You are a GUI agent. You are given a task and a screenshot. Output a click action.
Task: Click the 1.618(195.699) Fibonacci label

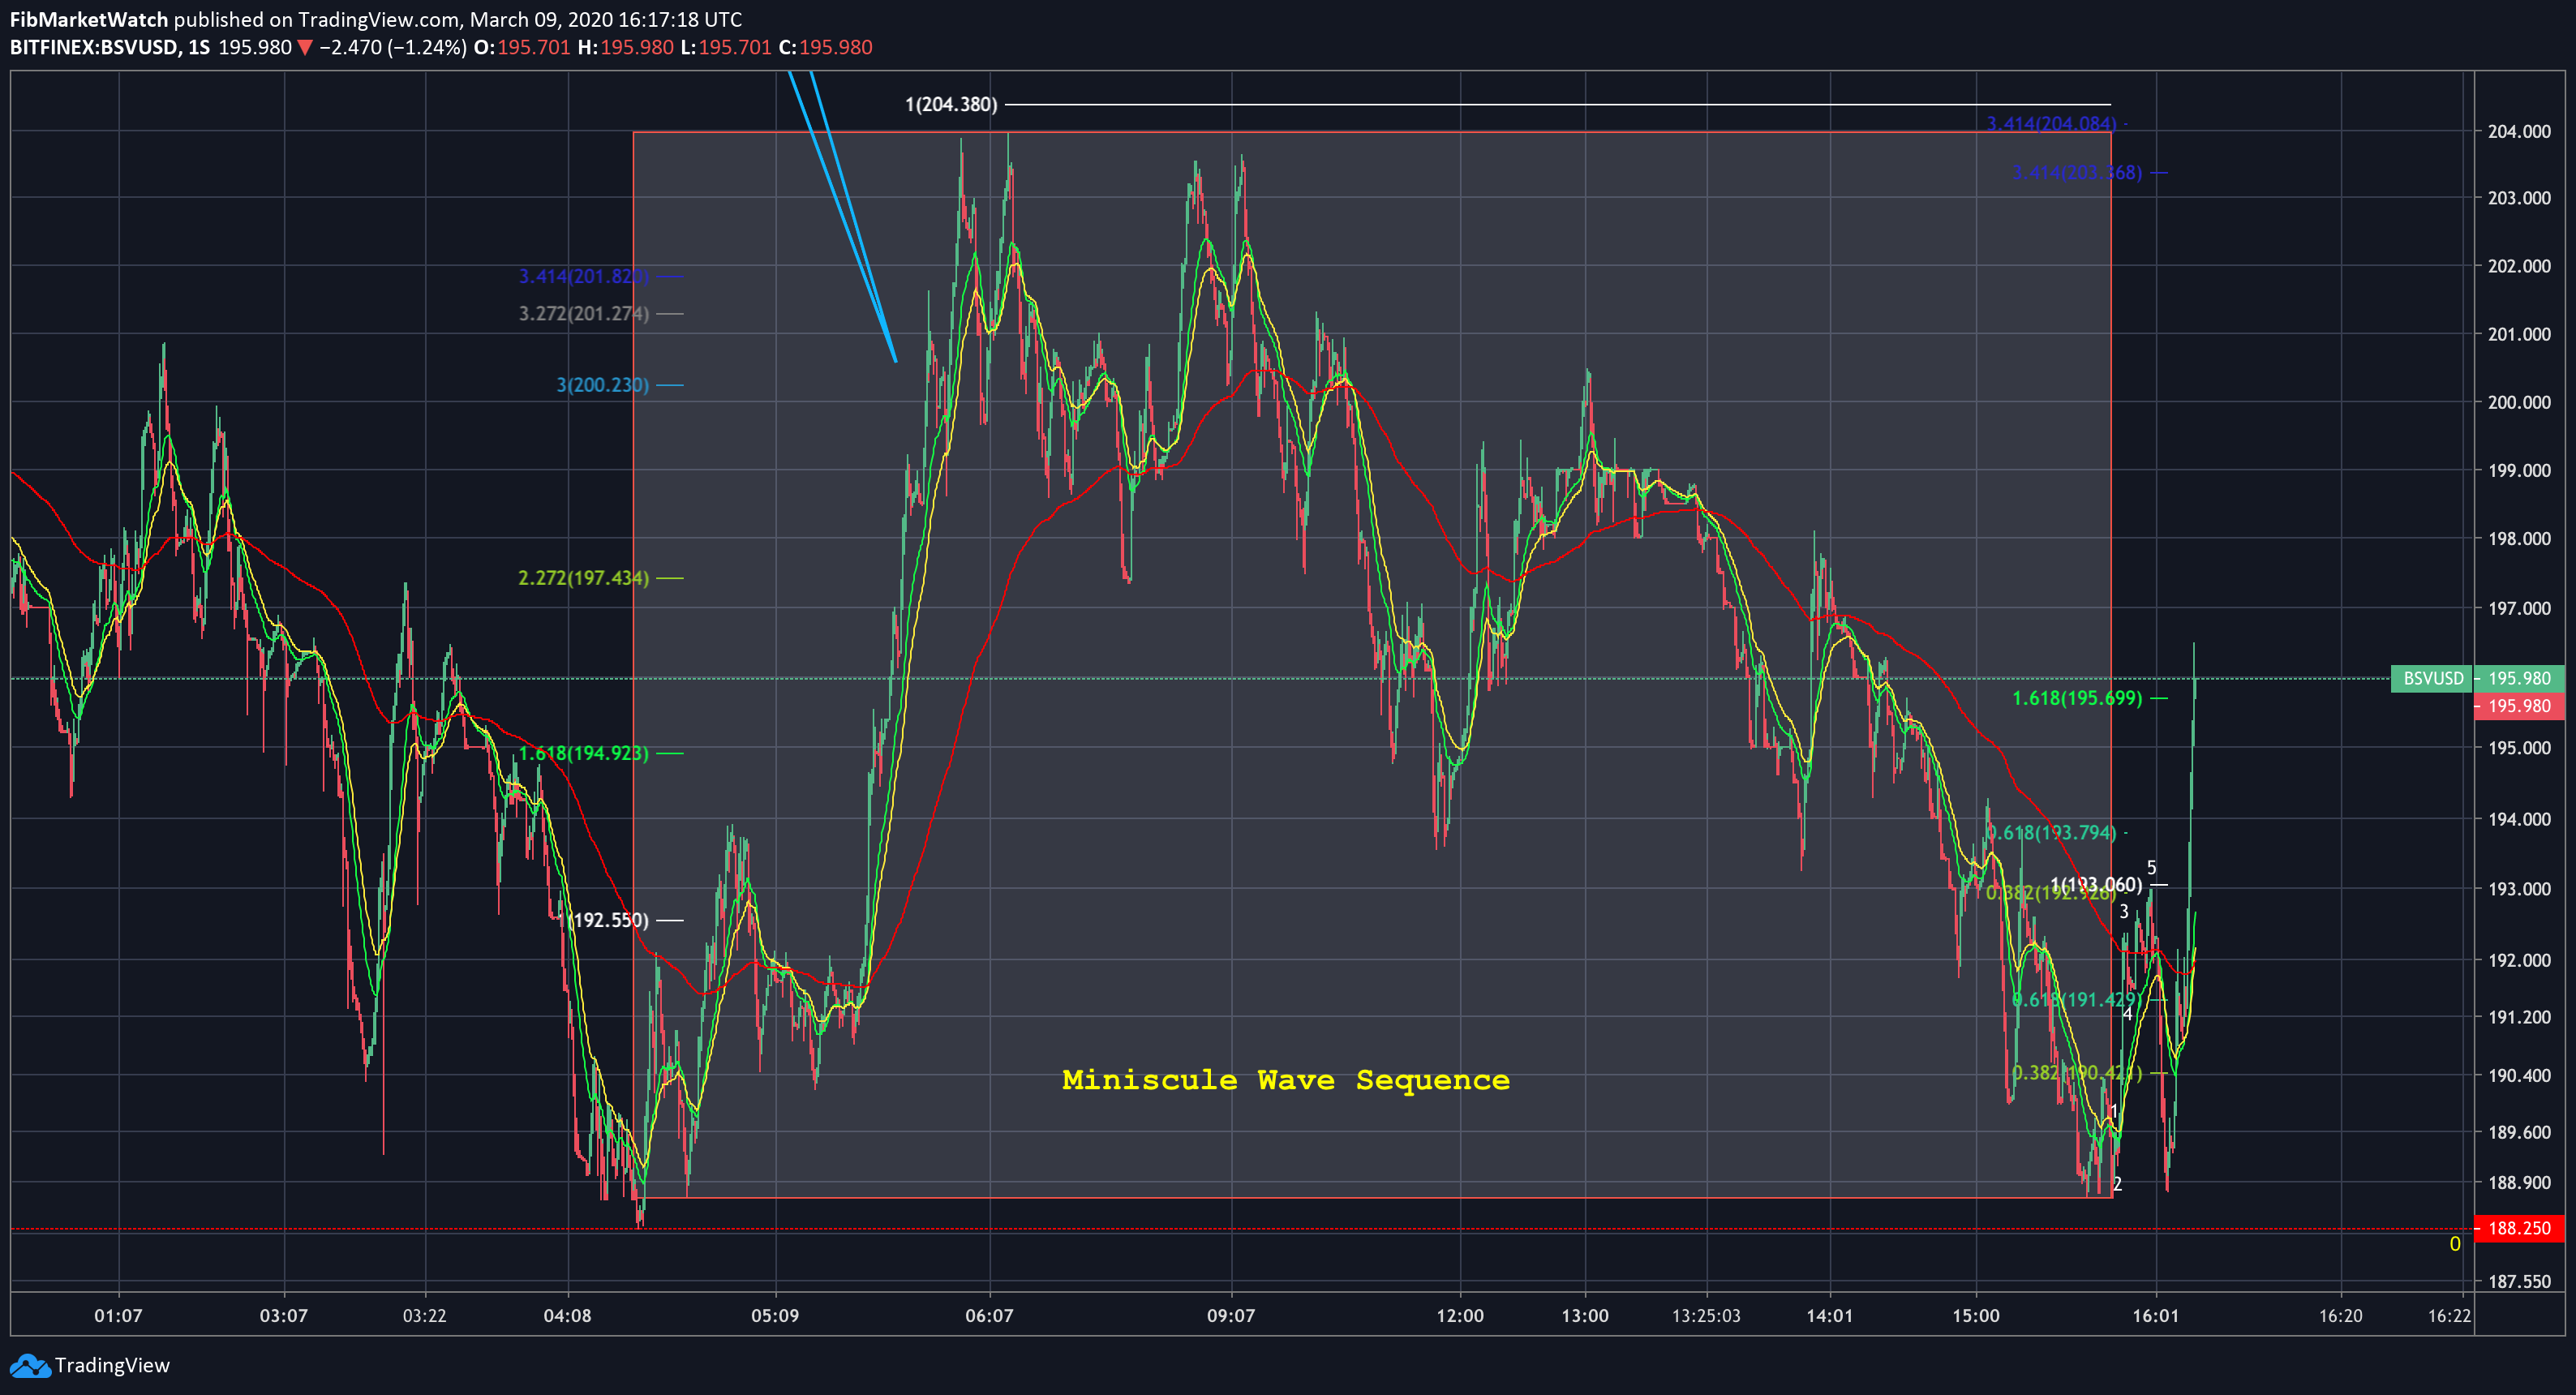point(2077,698)
